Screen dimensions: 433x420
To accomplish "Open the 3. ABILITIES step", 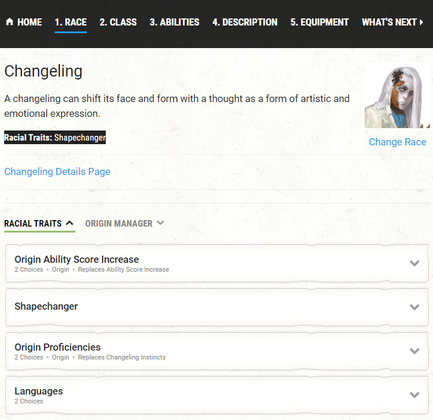I will pyautogui.click(x=174, y=22).
